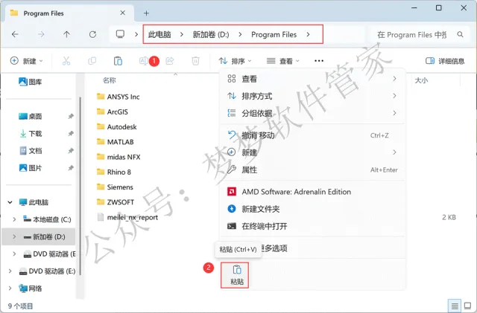Screen dimensions: 477x313
Task: Sort by the 名称 column header
Action: (x=110, y=80)
